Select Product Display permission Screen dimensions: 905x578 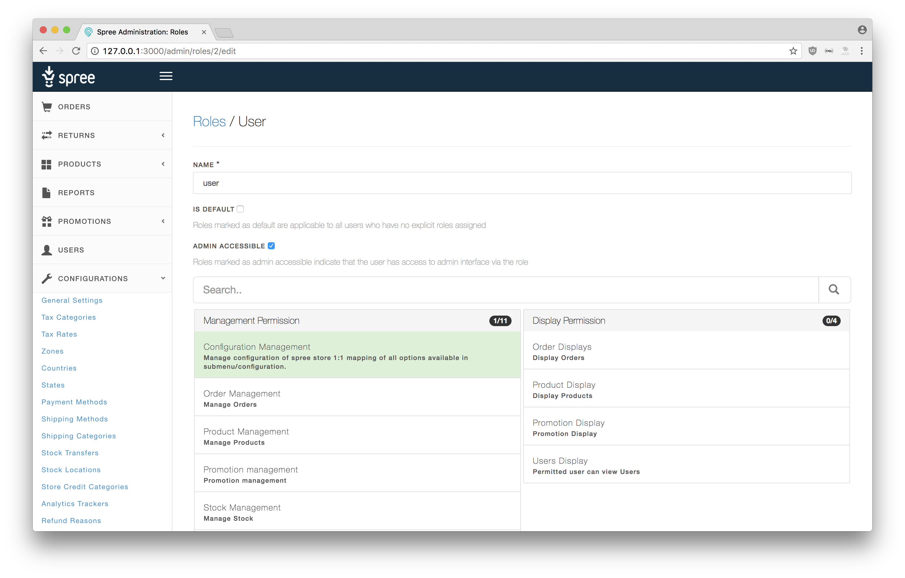tap(686, 389)
